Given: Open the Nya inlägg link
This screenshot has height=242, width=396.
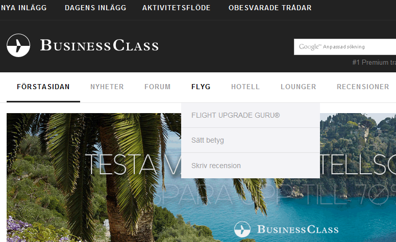Looking at the screenshot, I should pyautogui.click(x=23, y=8).
